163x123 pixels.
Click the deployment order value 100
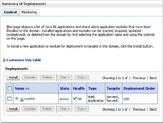(x=126, y=99)
